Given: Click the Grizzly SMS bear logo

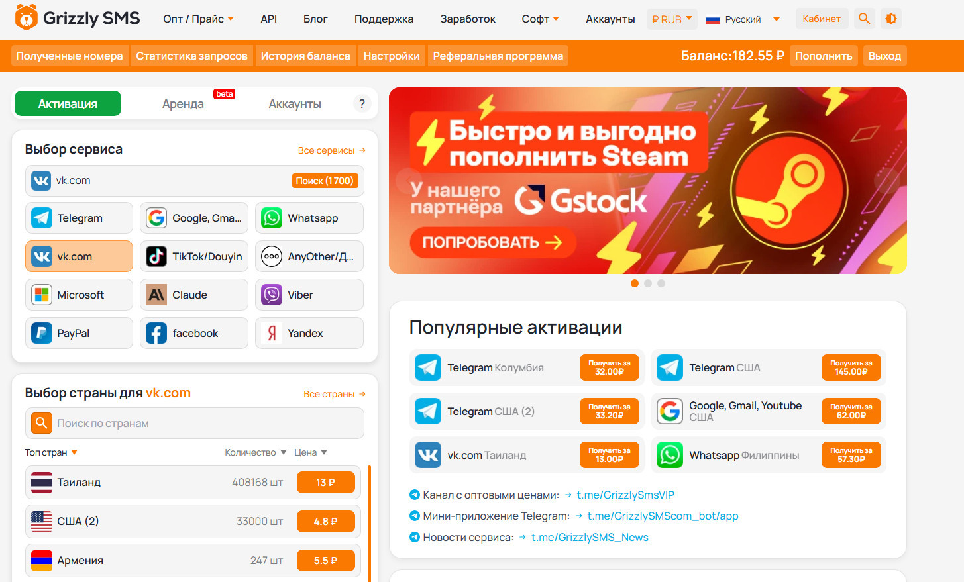Looking at the screenshot, I should point(26,18).
